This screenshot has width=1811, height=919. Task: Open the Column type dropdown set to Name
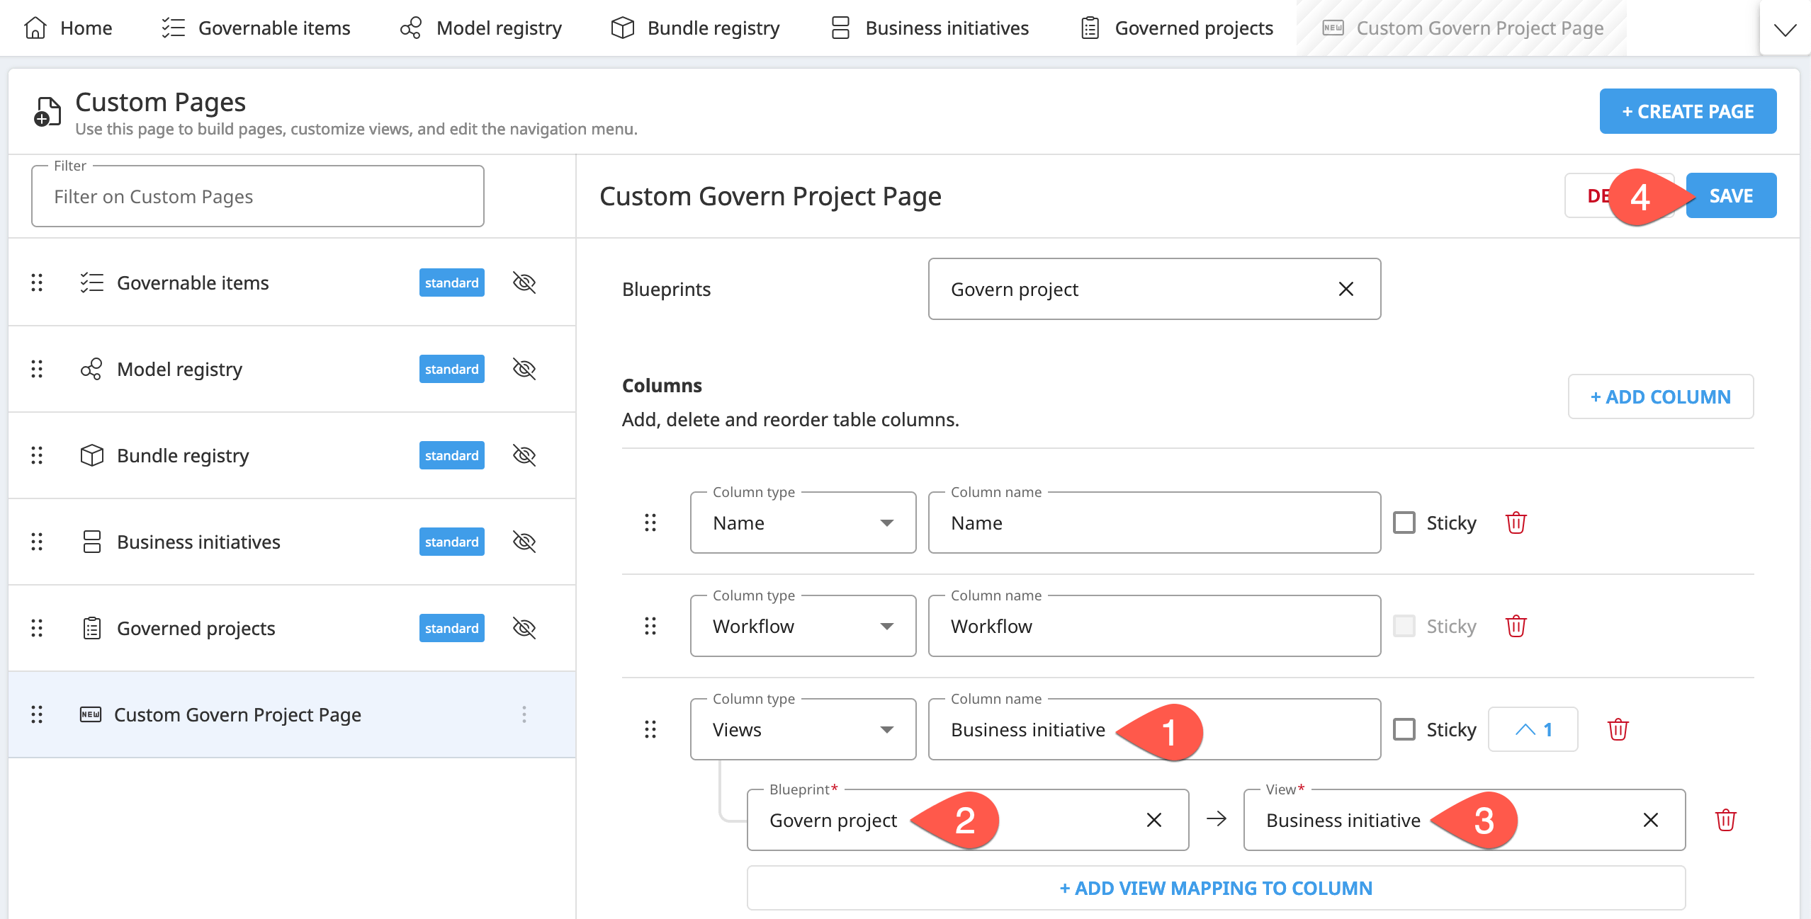pyautogui.click(x=803, y=523)
